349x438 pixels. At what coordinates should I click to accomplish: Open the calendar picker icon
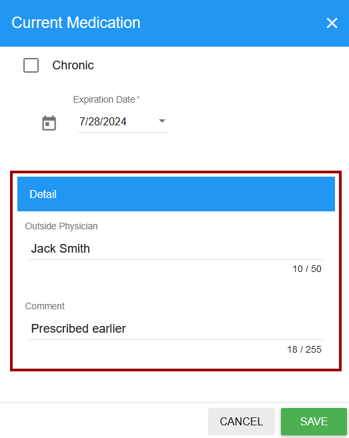tap(49, 123)
